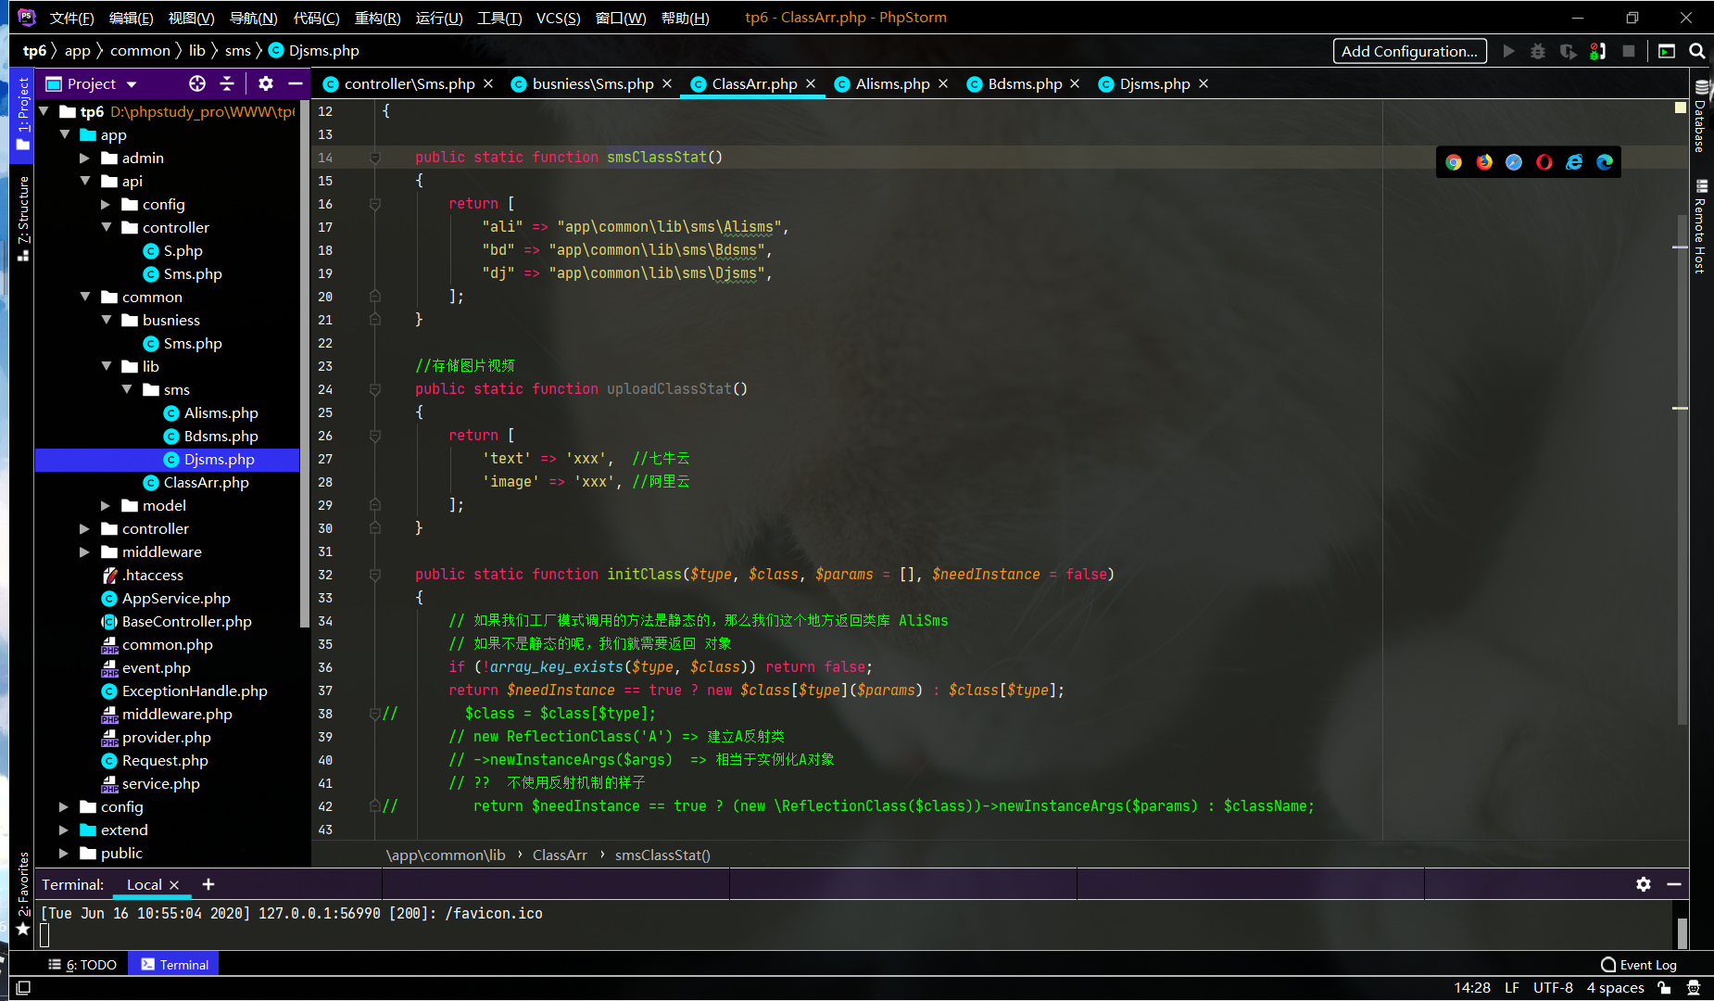Viewport: 1714px width, 1001px height.
Task: Click the Run button in toolbar
Action: pyautogui.click(x=1509, y=51)
